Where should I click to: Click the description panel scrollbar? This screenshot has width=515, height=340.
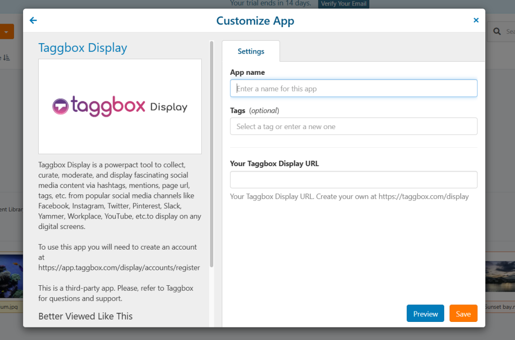point(212,154)
